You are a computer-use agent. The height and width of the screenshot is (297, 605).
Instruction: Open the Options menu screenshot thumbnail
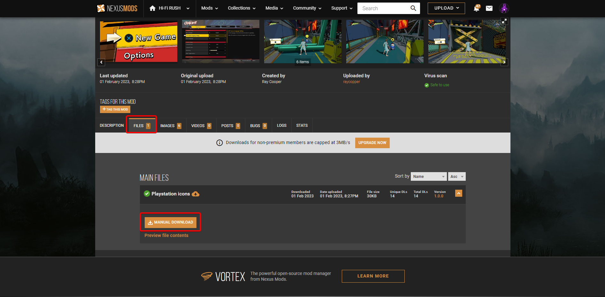tap(221, 42)
